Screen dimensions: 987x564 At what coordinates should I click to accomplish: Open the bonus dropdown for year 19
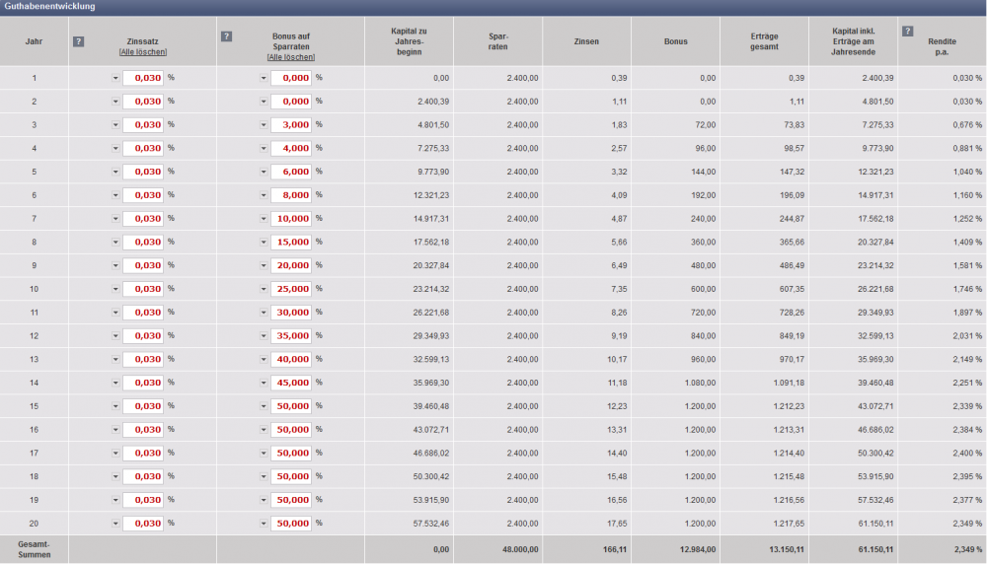pyautogui.click(x=264, y=500)
